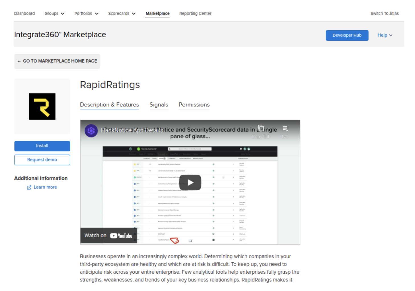Expand the Scorecards dropdown
The width and height of the screenshot is (415, 291).
pyautogui.click(x=122, y=13)
